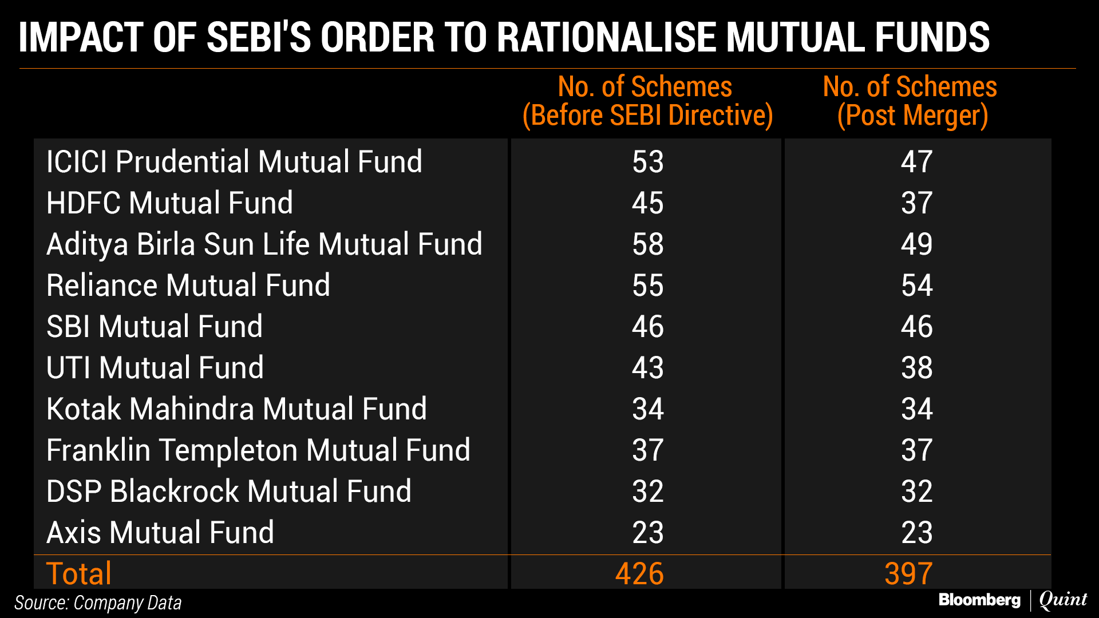
Task: Click the Axis Mutual Fund row label
Action: tap(160, 533)
